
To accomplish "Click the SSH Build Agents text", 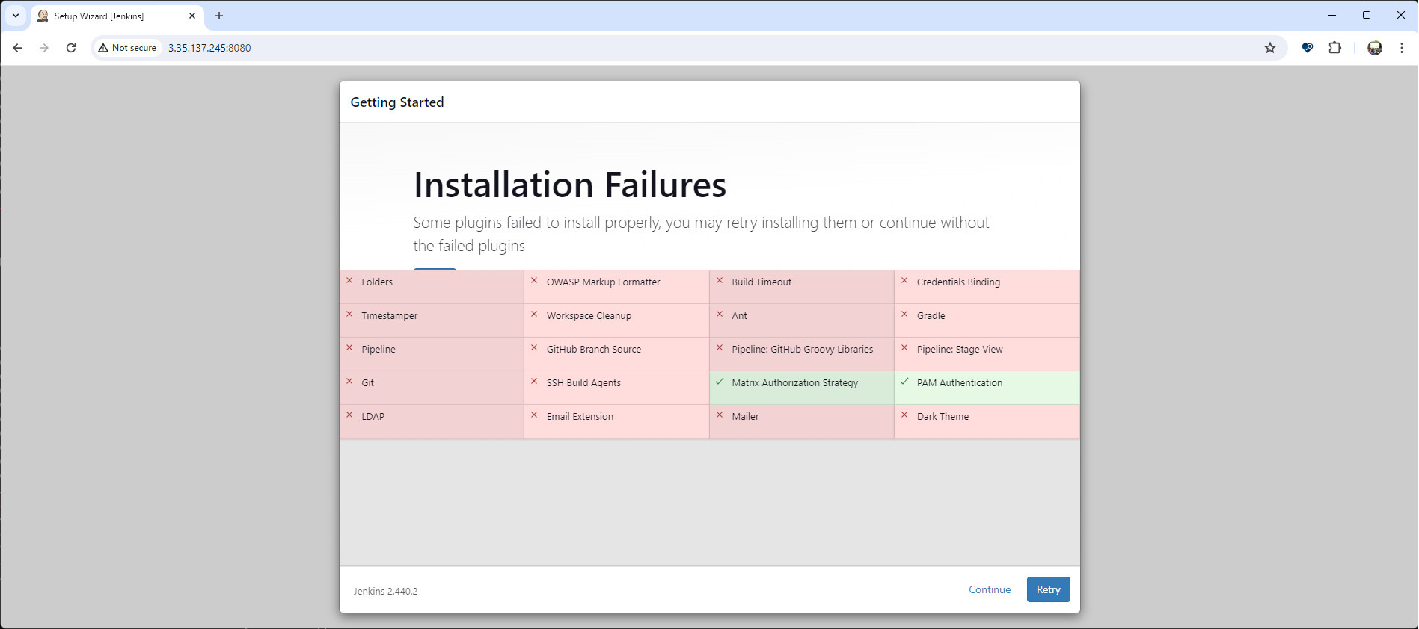I will [583, 383].
